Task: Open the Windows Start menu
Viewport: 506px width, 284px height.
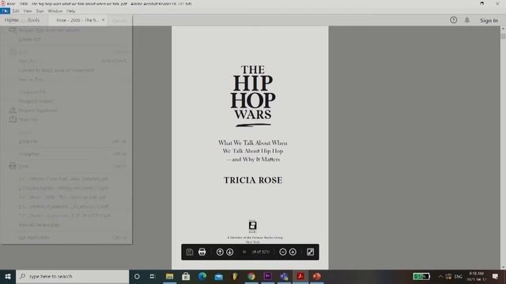Action: pyautogui.click(x=8, y=276)
